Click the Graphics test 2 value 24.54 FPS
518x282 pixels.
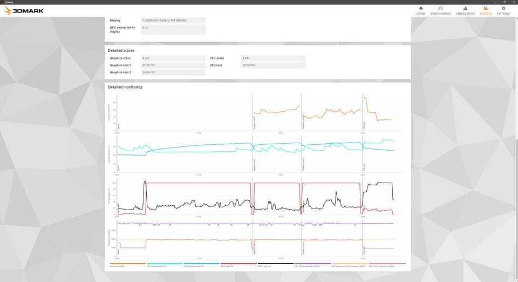coord(173,72)
